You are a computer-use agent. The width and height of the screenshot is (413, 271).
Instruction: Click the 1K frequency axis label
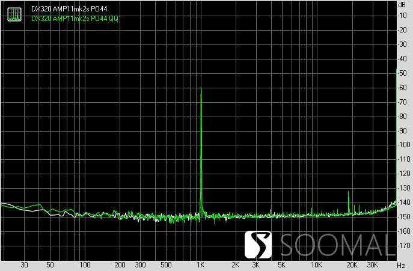click(x=201, y=265)
